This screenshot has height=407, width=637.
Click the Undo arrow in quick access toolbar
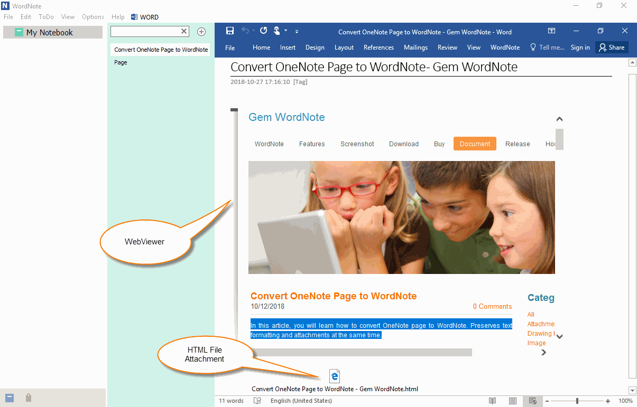point(245,31)
